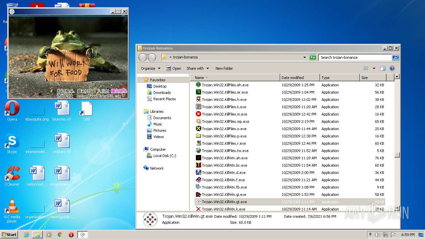Open Explorer help question-mark icon
The height and width of the screenshot is (239, 425).
click(392, 68)
